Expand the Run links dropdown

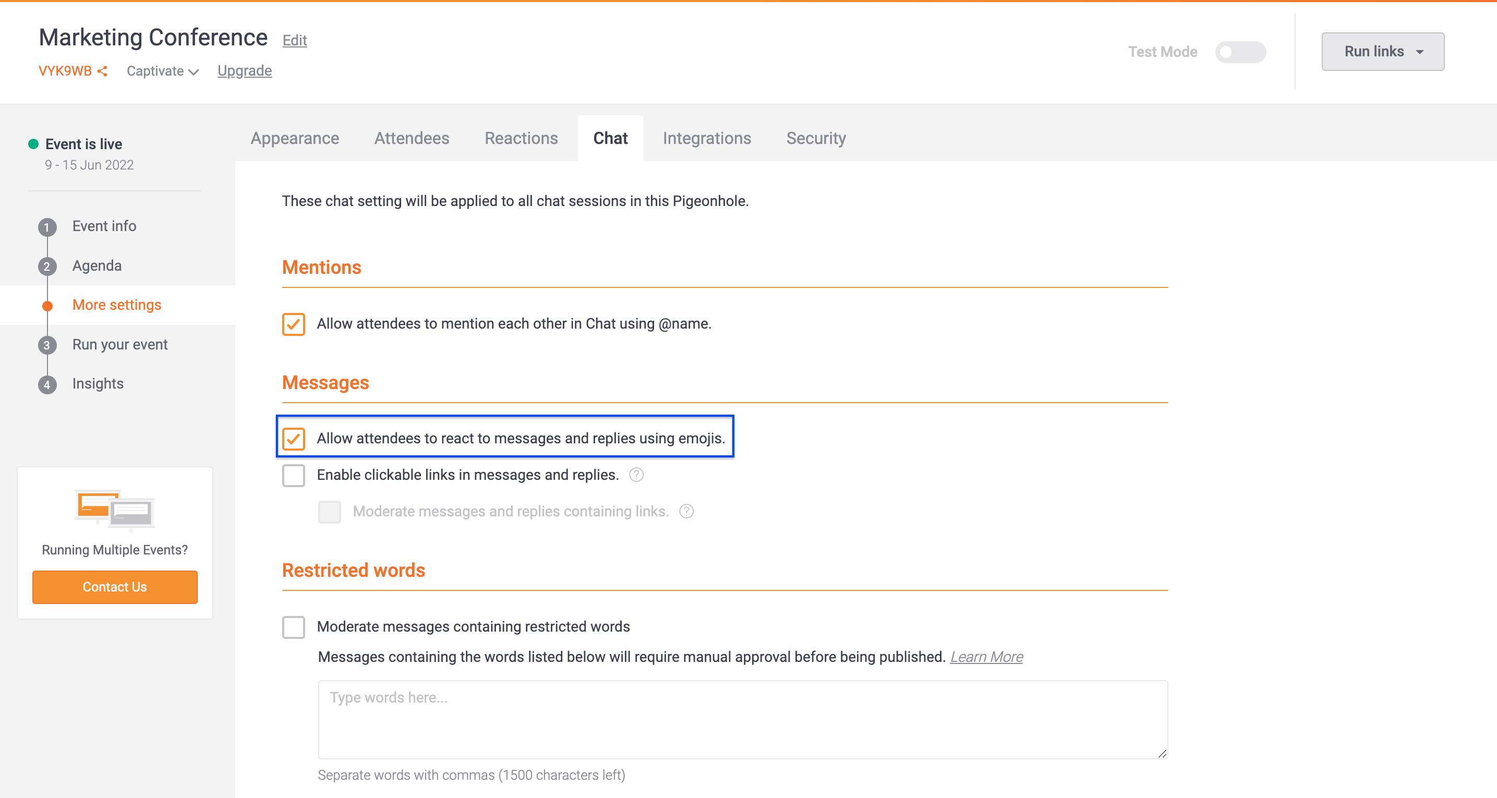click(1383, 52)
